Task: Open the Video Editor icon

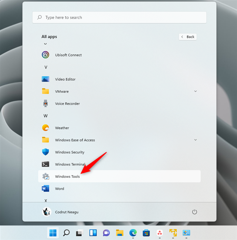Action: coord(45,79)
